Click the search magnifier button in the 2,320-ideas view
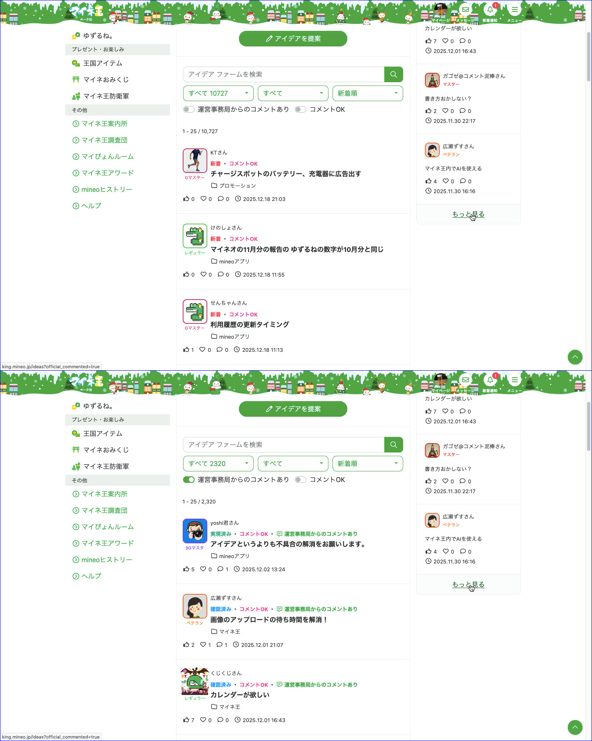The height and width of the screenshot is (741, 592). coord(394,445)
